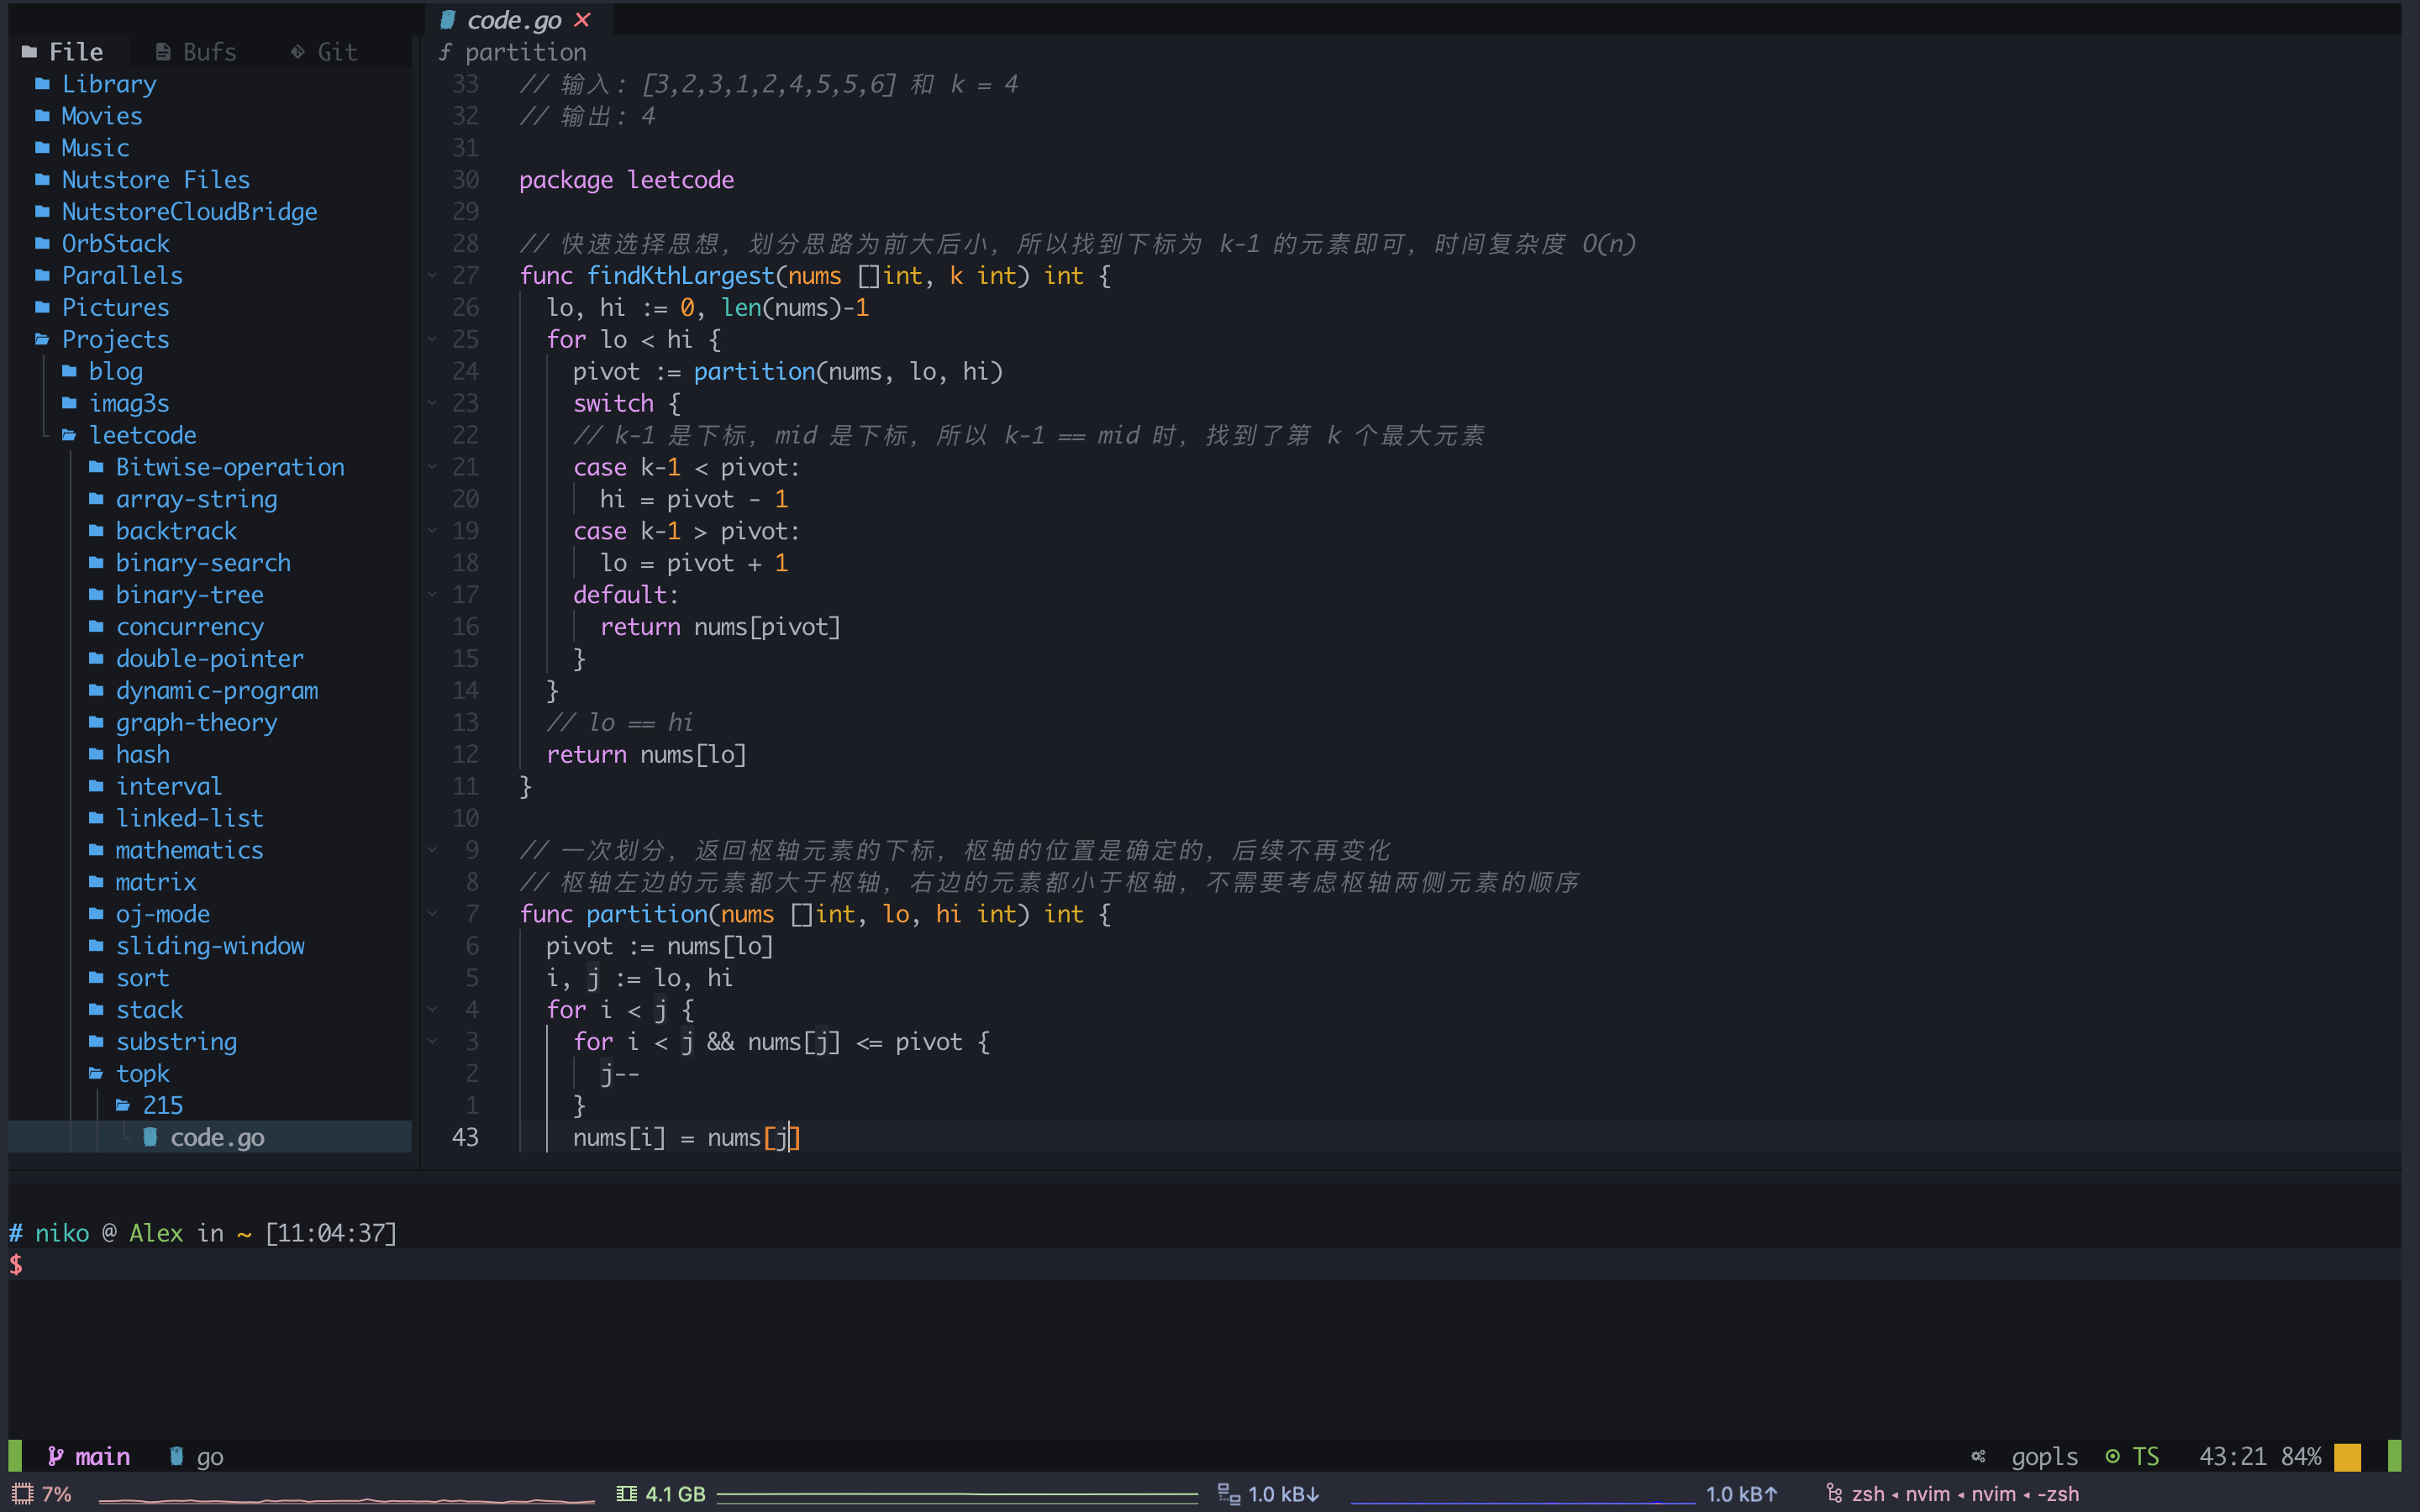
Task: Switch to the File tab in sidebar
Action: click(x=63, y=52)
